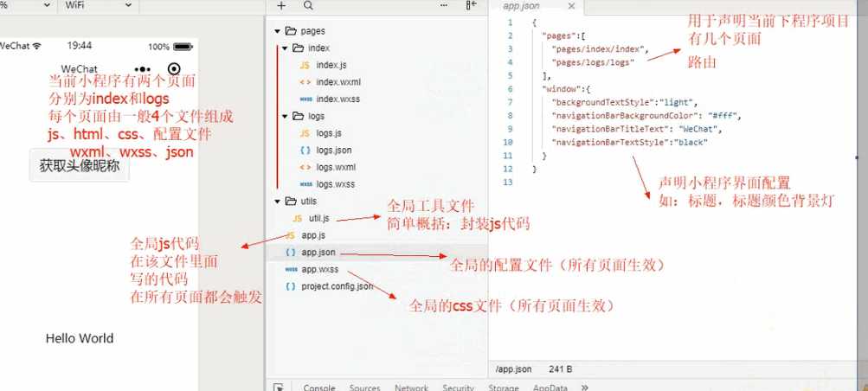Click the braces icon beside project.config.json
The height and width of the screenshot is (391, 868).
pyautogui.click(x=290, y=286)
